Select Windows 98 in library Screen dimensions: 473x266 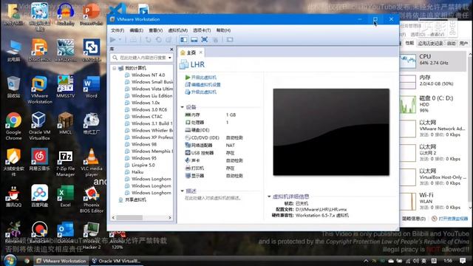pos(140,145)
